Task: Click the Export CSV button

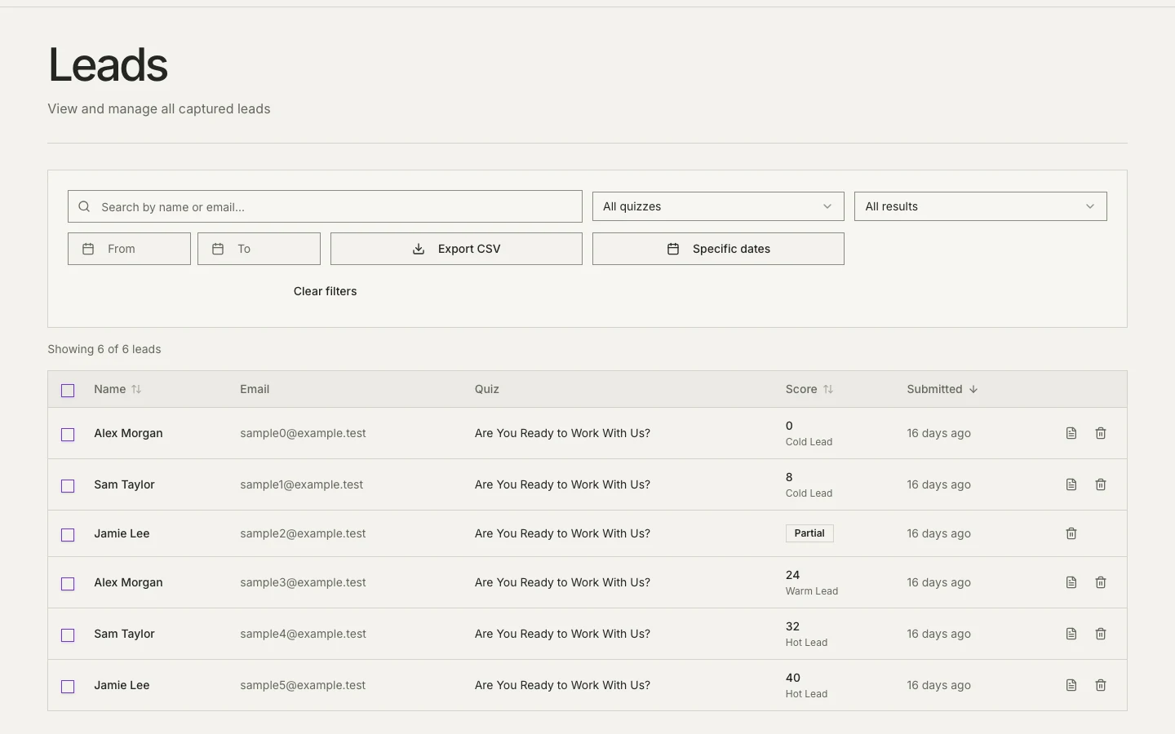Action: [456, 249]
